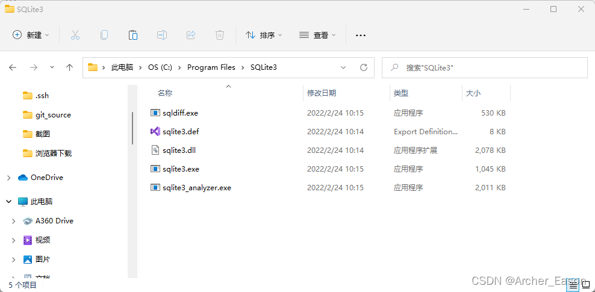595x292 pixels.
Task: Click the 530 KB size cell
Action: pos(493,113)
